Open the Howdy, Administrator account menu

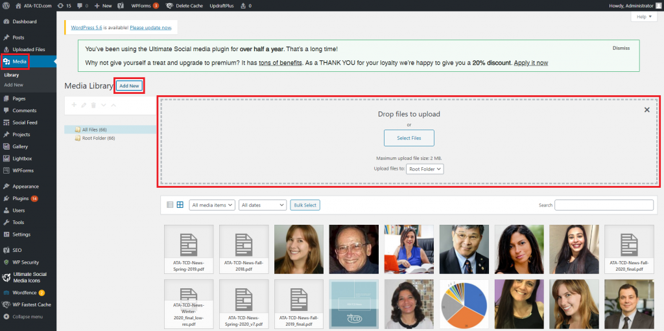click(637, 6)
